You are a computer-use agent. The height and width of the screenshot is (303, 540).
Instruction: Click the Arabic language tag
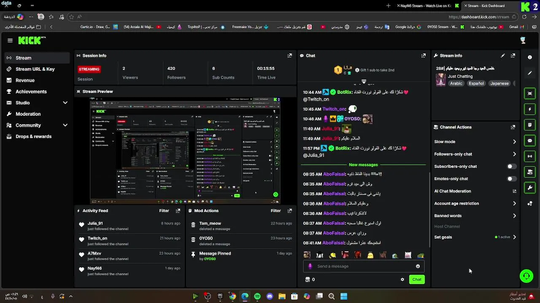pyautogui.click(x=456, y=83)
